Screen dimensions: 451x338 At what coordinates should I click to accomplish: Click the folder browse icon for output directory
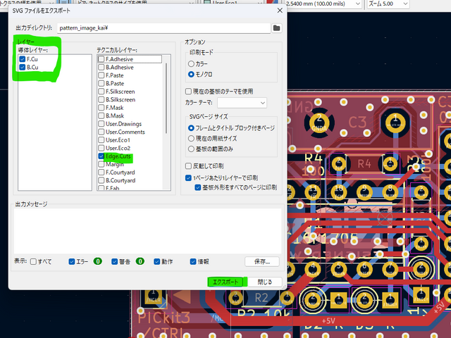(277, 27)
